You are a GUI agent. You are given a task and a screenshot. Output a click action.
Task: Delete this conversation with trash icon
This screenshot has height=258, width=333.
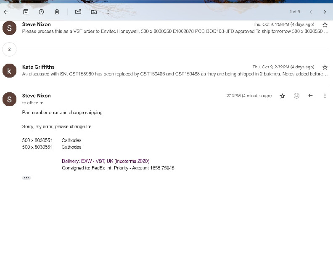[x=57, y=12]
